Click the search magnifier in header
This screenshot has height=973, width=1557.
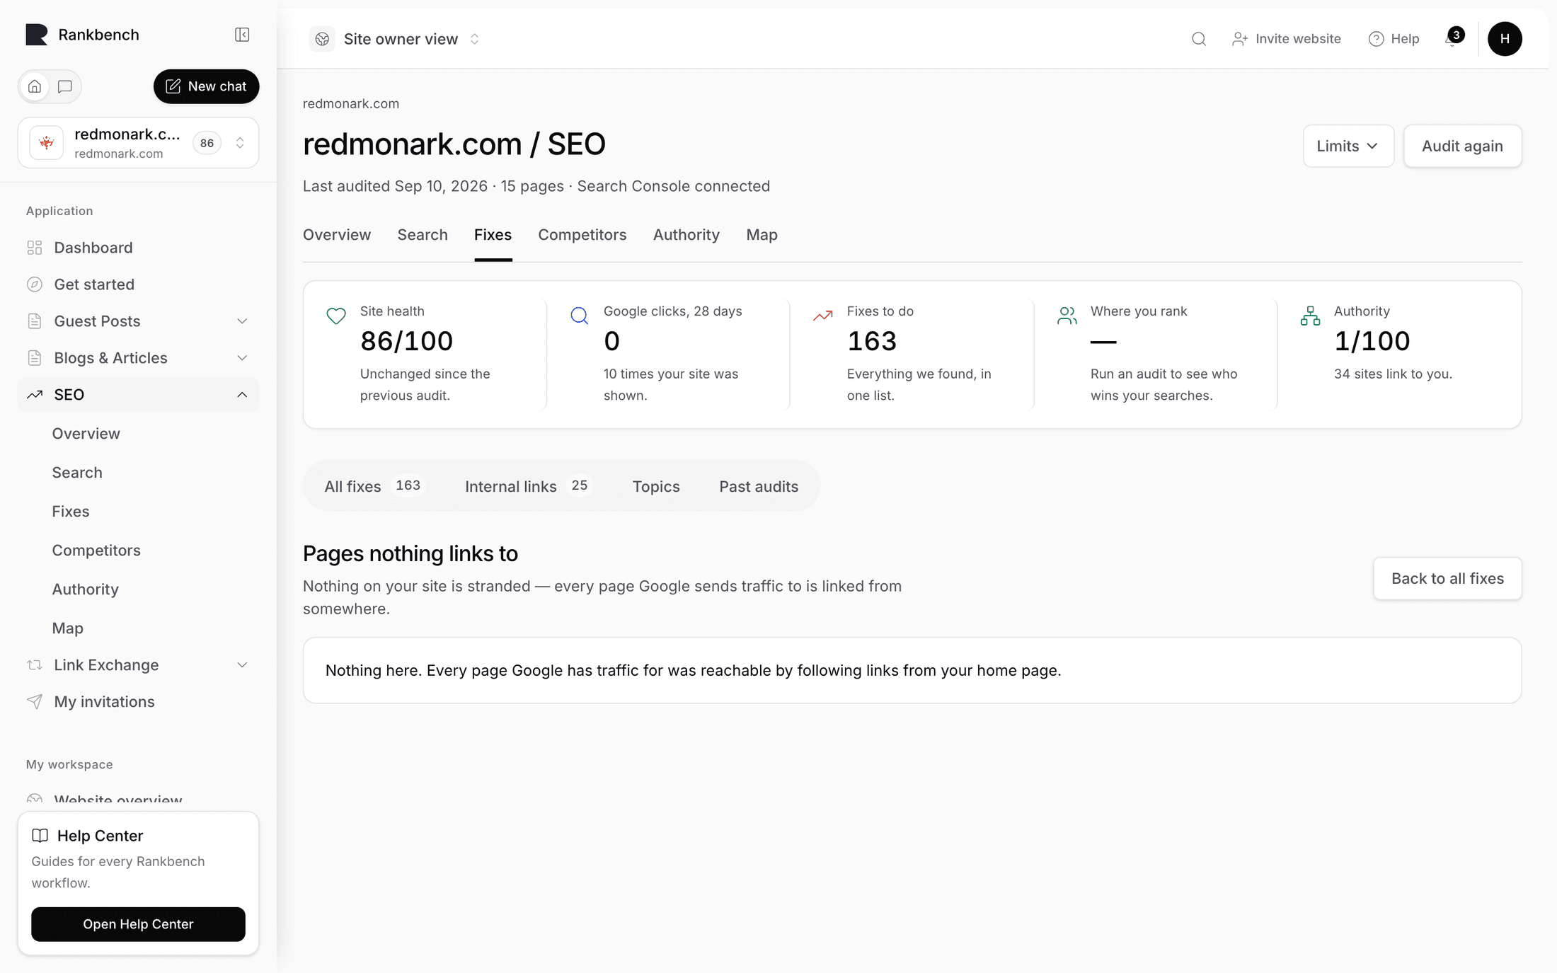[1198, 39]
